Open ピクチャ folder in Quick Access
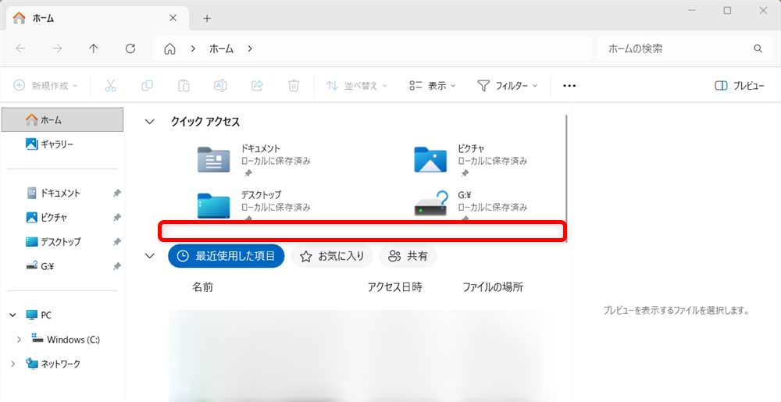 tap(471, 160)
